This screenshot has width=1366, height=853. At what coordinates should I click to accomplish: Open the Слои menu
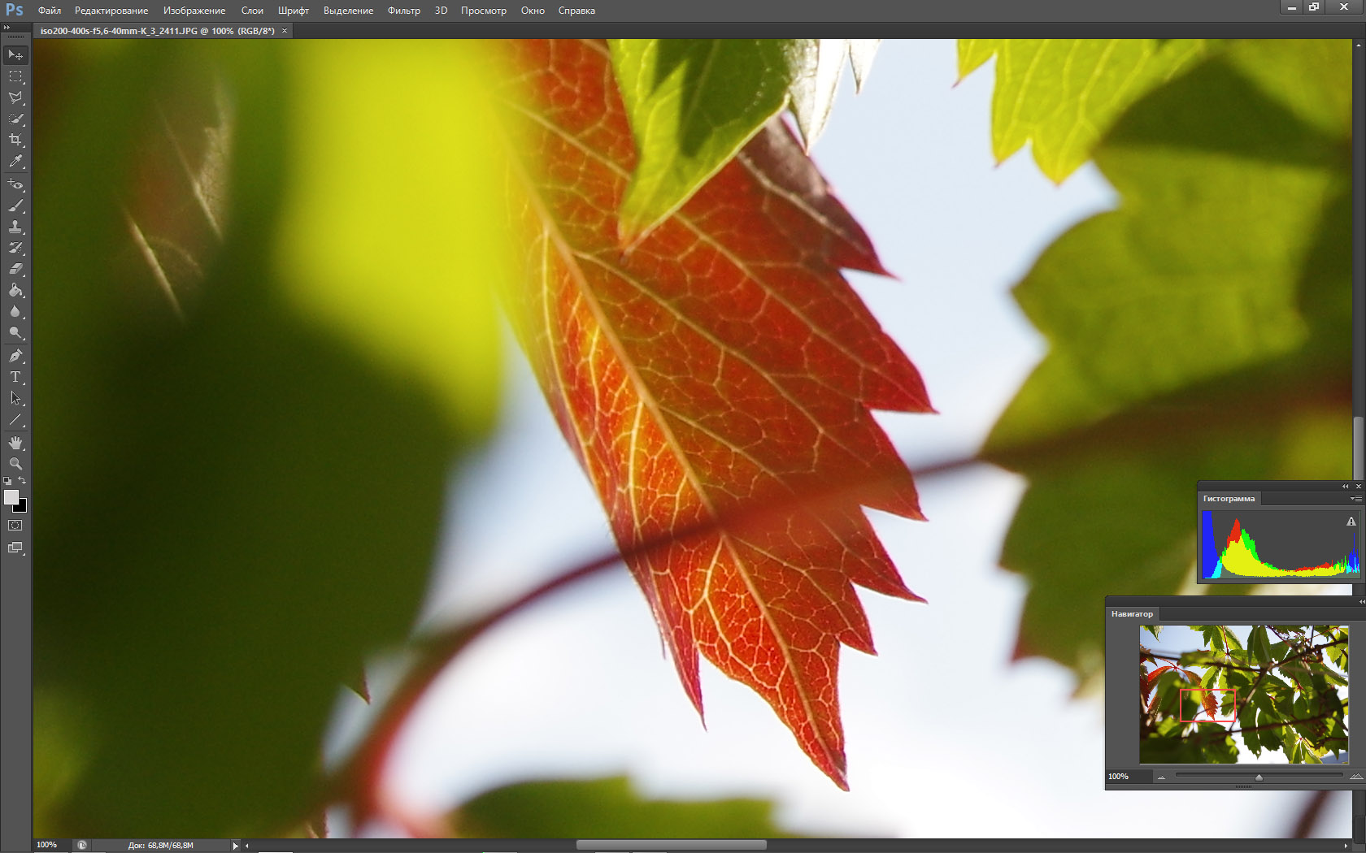click(252, 11)
